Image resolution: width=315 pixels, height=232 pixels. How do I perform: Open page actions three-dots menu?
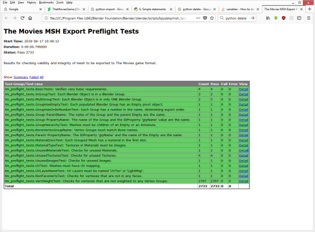click(198, 18)
